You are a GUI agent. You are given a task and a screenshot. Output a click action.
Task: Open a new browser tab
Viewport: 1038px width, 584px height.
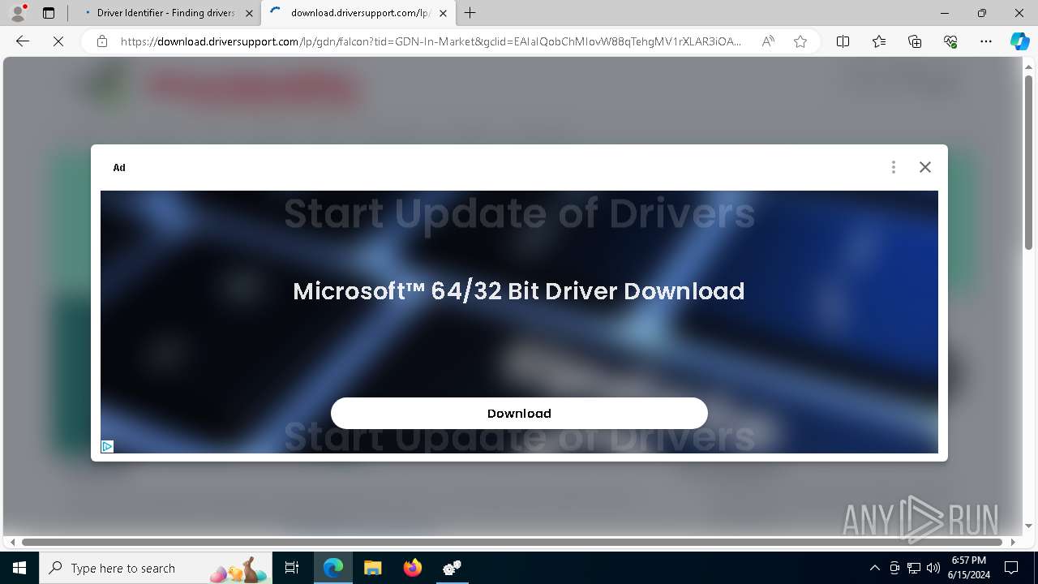pyautogui.click(x=470, y=13)
